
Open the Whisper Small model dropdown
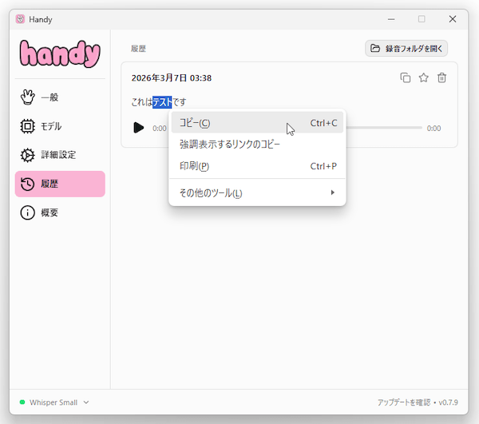point(54,402)
